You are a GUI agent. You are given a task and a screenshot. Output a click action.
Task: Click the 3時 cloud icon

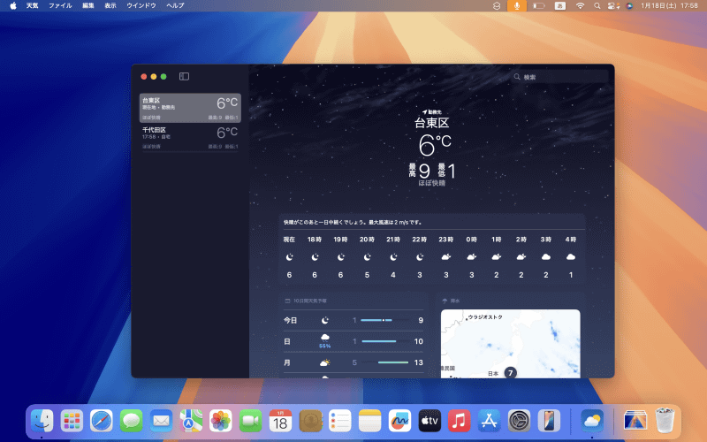[546, 257]
